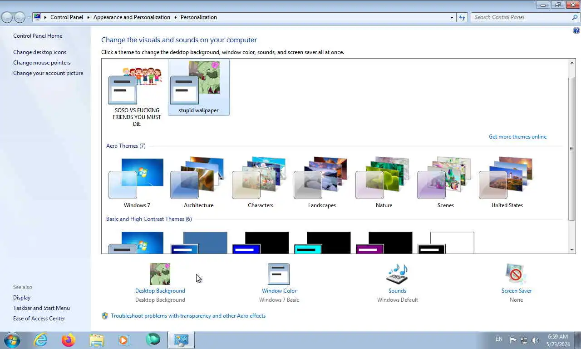This screenshot has width=581, height=349.
Task: Click theme list scrollbar down arrow
Action: click(x=571, y=249)
